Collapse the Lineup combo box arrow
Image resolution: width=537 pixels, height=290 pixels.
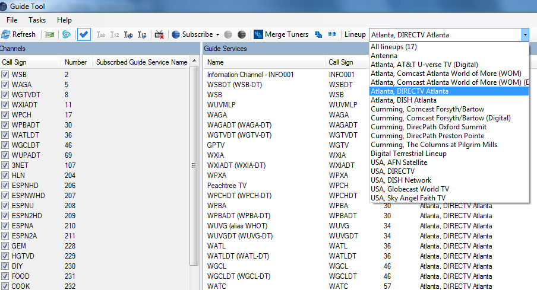(x=525, y=34)
